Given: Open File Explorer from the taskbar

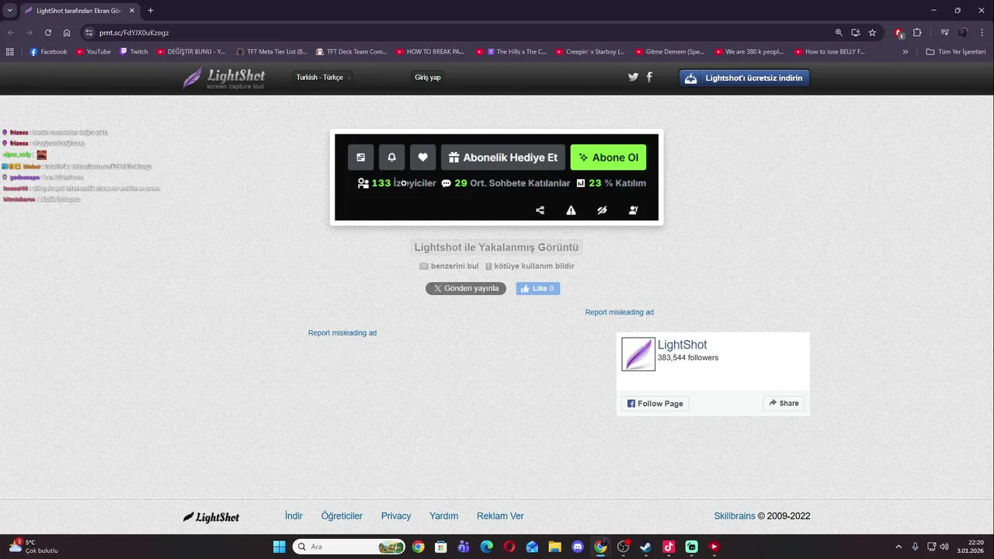Looking at the screenshot, I should click(554, 547).
